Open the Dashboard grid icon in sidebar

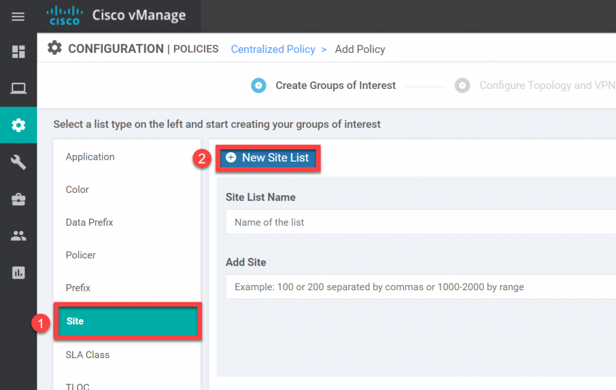(x=19, y=52)
